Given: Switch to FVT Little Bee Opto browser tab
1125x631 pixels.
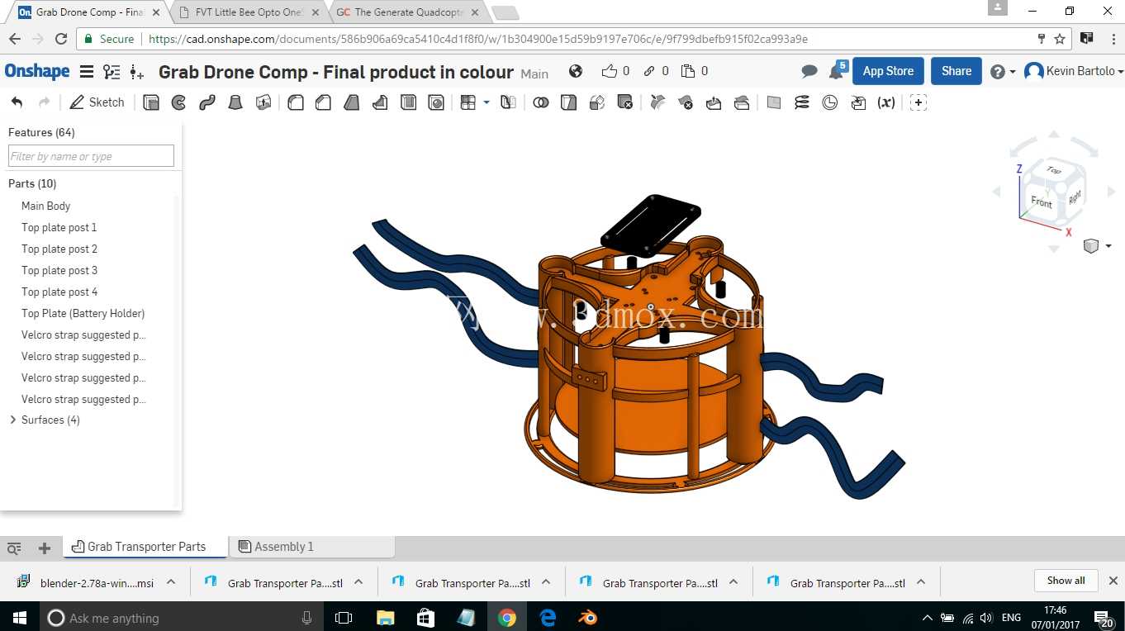Looking at the screenshot, I should tap(249, 12).
